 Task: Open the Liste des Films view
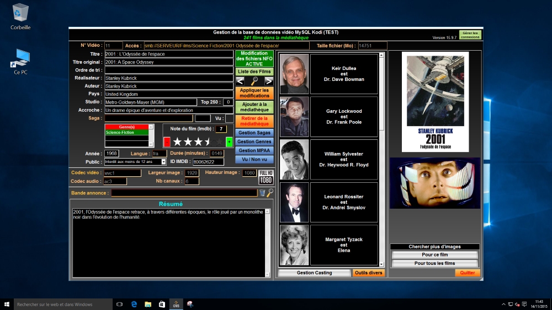coord(254,72)
